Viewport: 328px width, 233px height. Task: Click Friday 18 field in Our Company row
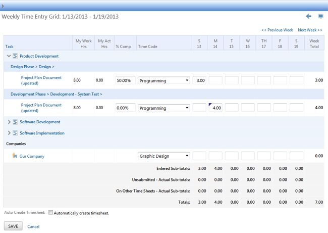coord(280,156)
